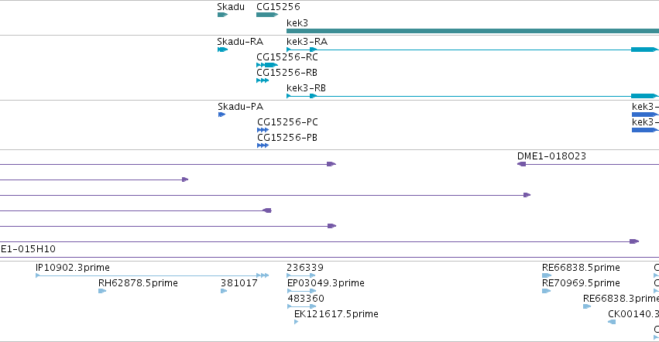Click the DME1-018O23 clone end arrow

tap(522, 164)
